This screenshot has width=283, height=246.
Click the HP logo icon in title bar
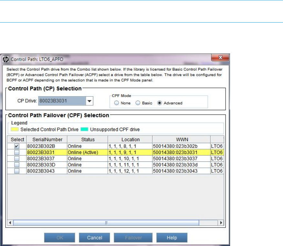[x=6, y=59]
